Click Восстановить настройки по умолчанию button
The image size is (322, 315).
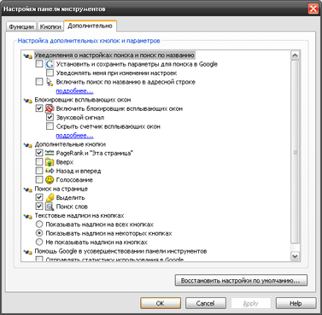coord(241,280)
